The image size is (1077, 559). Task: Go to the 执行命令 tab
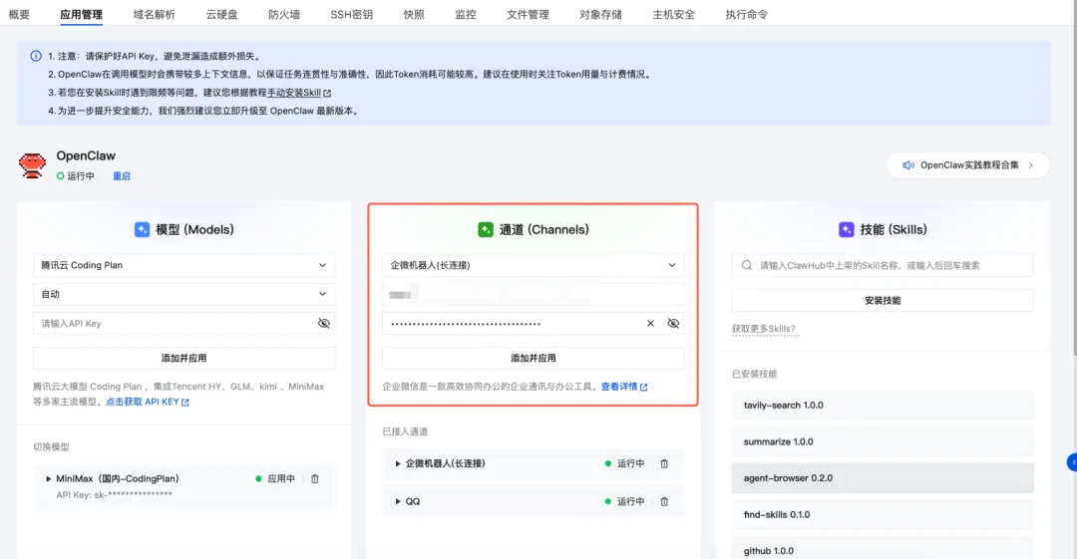[x=747, y=14]
